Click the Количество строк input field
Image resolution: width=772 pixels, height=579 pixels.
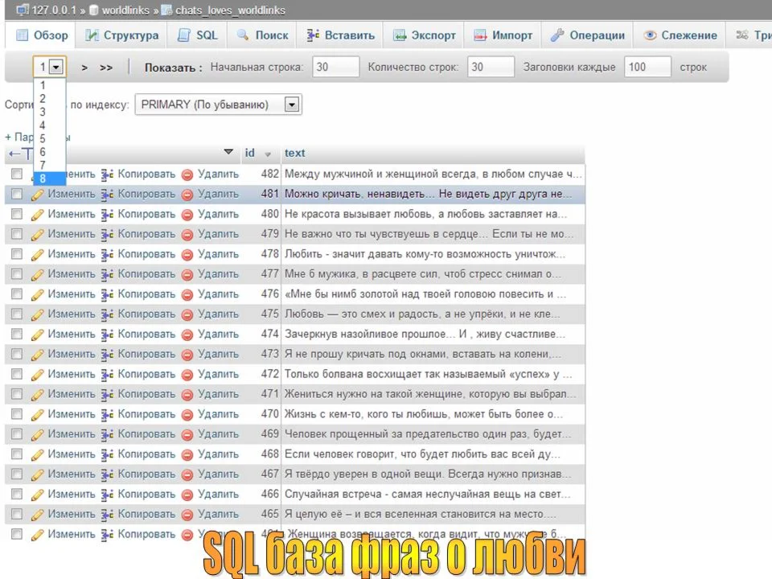[x=491, y=67]
